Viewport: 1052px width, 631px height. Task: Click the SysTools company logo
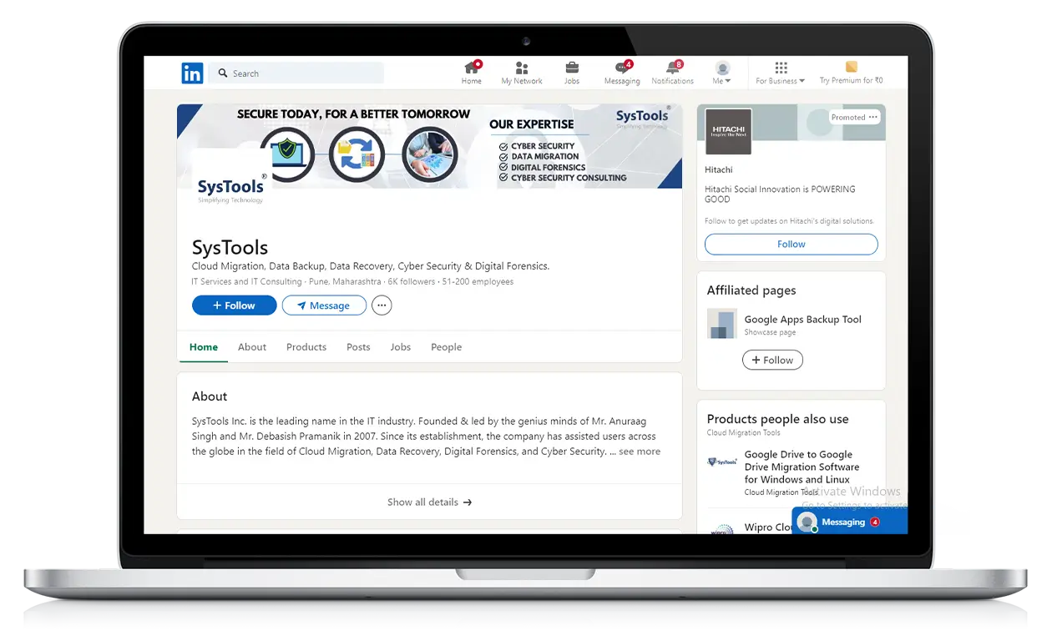coord(231,188)
